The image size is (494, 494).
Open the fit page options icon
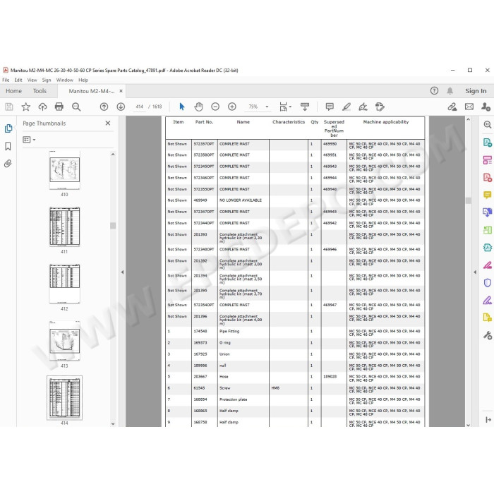(x=285, y=107)
